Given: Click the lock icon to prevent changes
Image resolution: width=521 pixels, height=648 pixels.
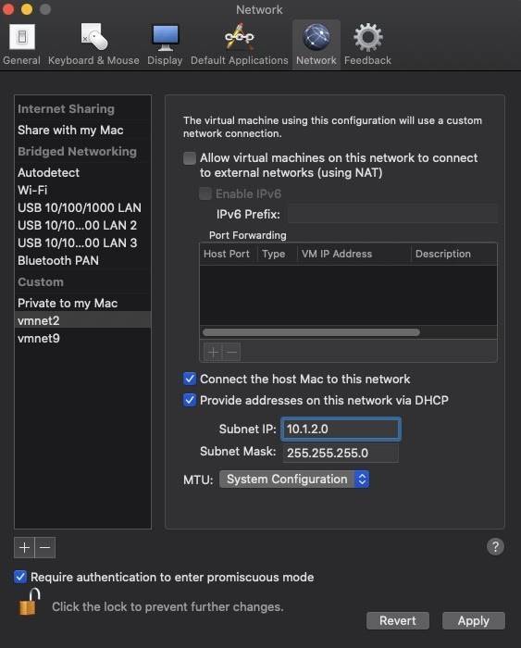Looking at the screenshot, I should pos(30,603).
